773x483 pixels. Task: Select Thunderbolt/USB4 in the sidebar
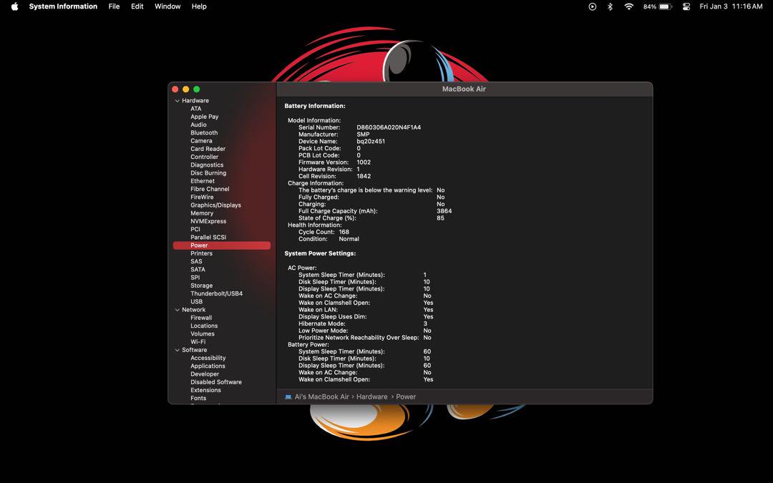[217, 294]
